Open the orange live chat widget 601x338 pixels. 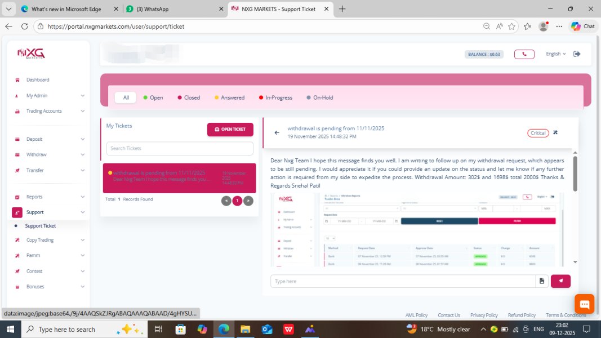coord(584,304)
